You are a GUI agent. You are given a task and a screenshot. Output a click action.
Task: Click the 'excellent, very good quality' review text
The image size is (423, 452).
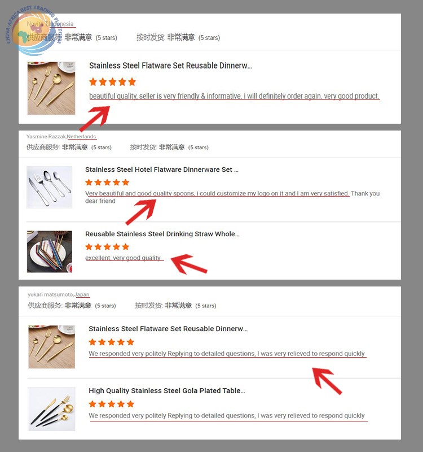point(123,258)
